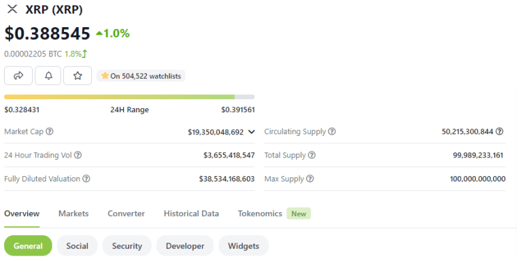517x263 pixels.
Task: Click the 24H Range label
Action: click(x=129, y=109)
